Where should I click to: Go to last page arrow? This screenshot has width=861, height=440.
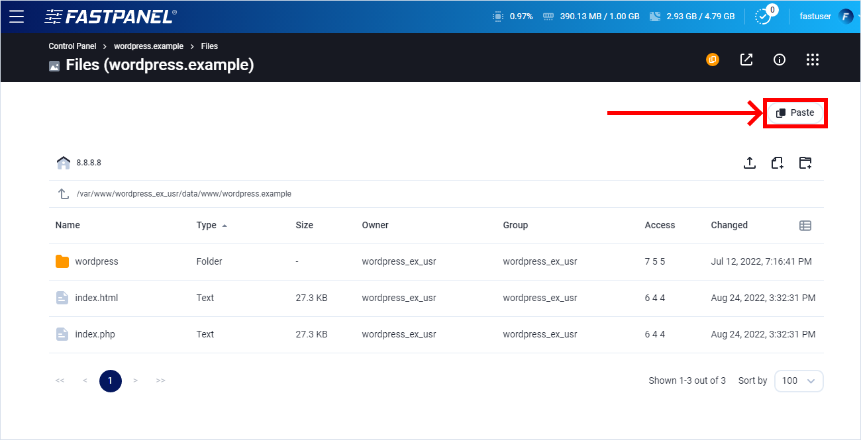(x=160, y=380)
